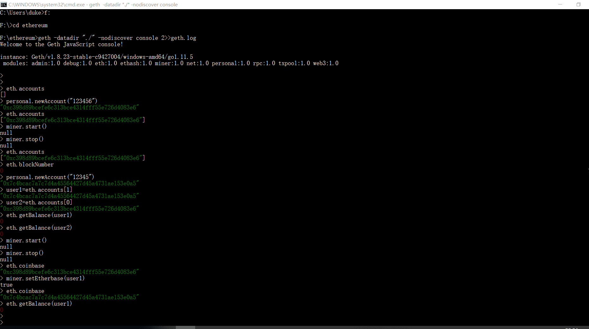The image size is (589, 329).
Task: Click the 'rpc:1.0' module entry
Action: (x=264, y=63)
